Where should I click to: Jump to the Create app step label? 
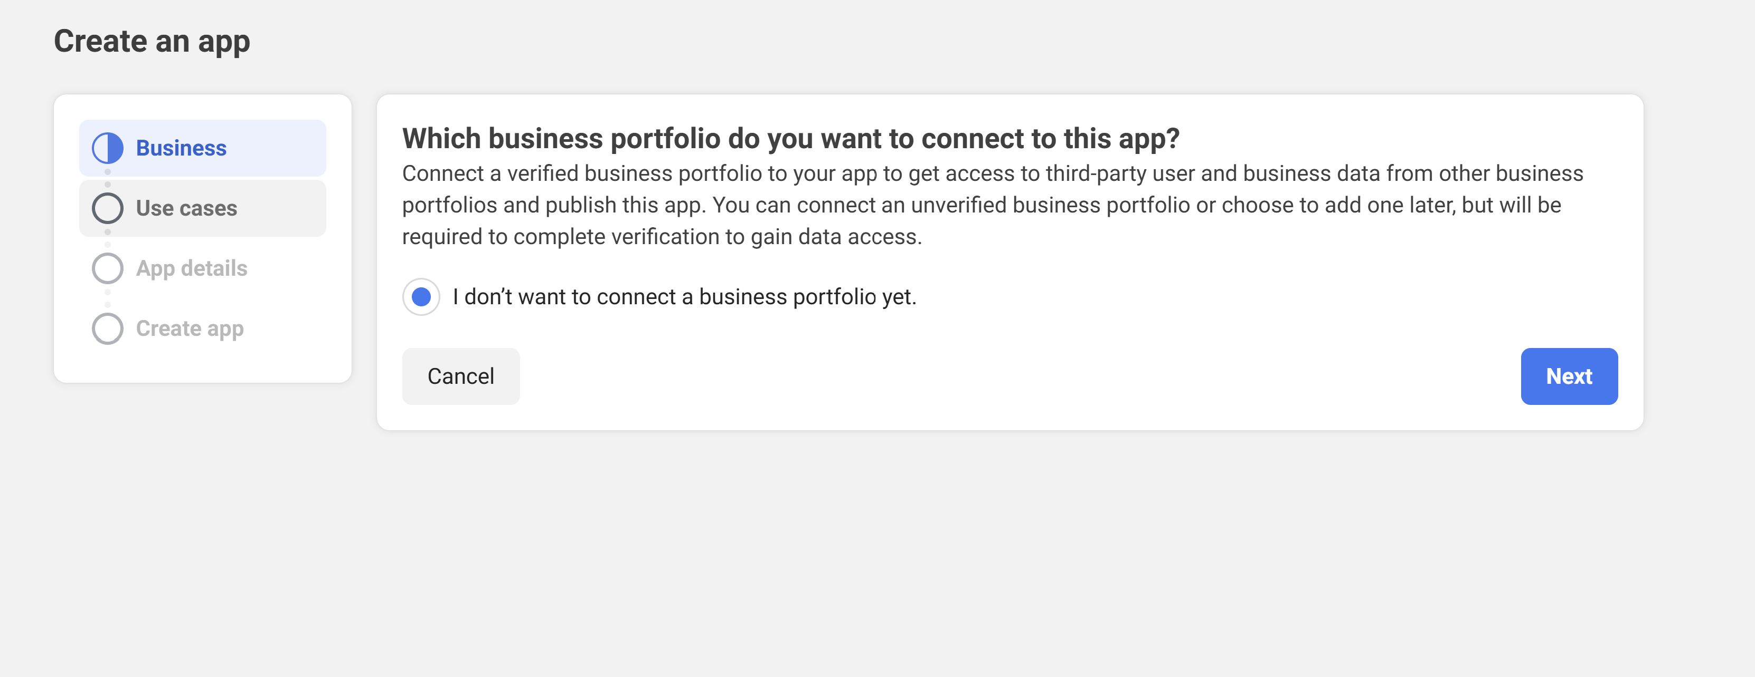pyautogui.click(x=190, y=328)
